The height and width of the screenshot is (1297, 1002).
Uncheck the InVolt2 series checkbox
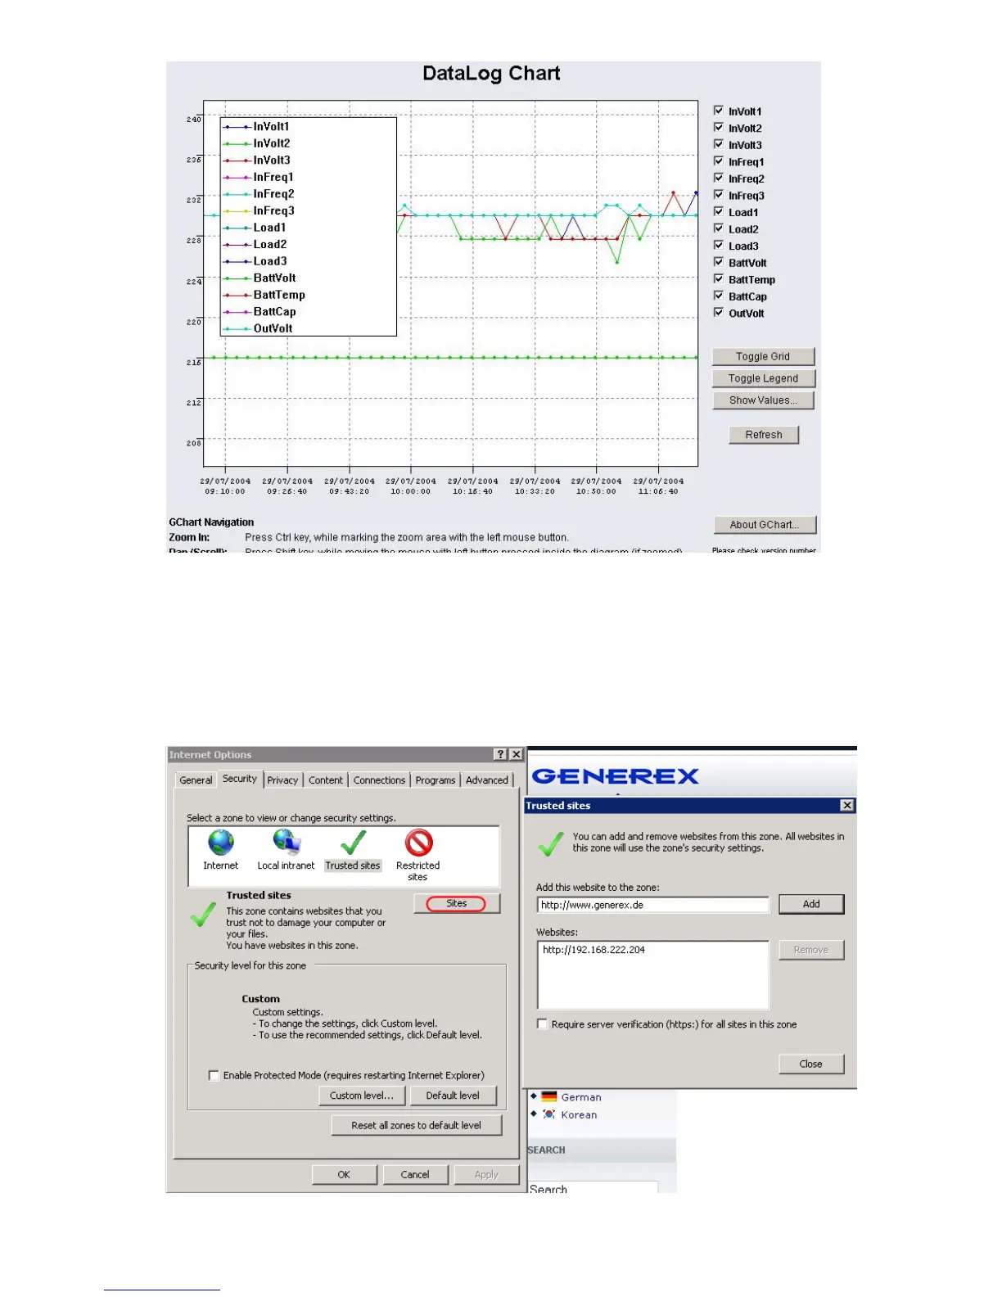(x=719, y=128)
